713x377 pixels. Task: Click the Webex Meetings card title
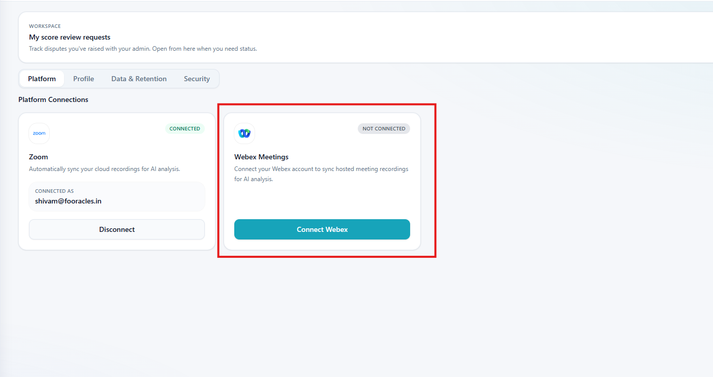(x=261, y=157)
